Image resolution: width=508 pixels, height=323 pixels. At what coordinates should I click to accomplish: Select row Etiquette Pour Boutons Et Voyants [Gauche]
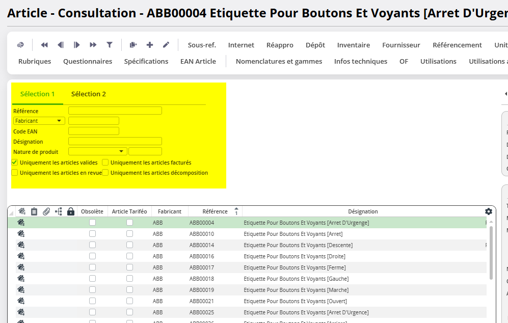(247, 279)
